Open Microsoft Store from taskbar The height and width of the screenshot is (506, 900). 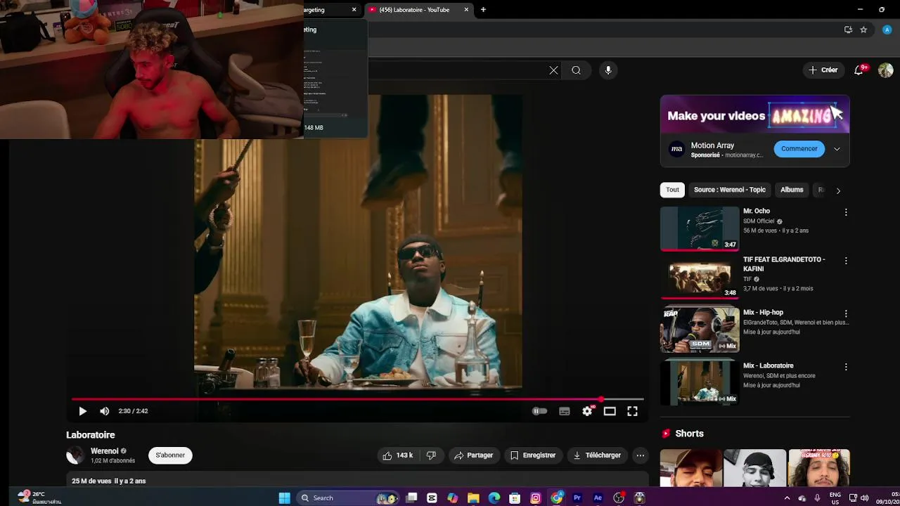(515, 498)
